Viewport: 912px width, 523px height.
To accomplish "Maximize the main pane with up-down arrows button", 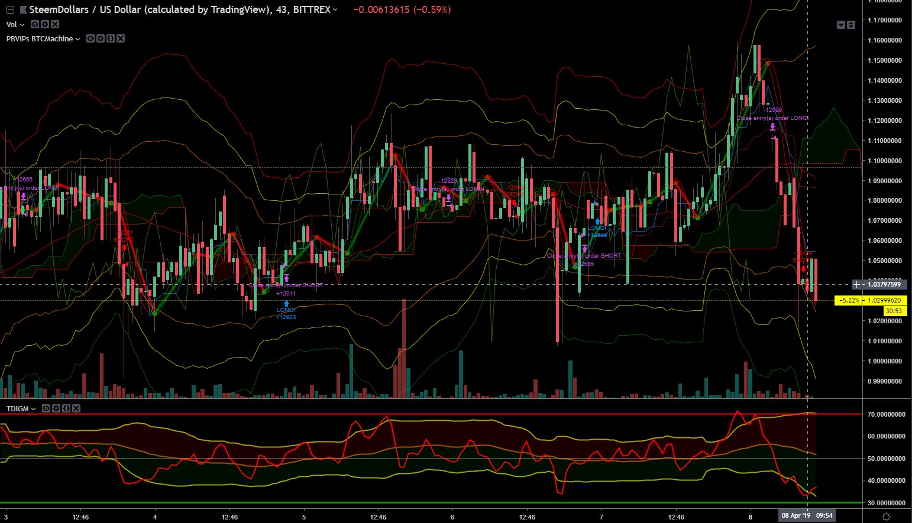I will click(x=851, y=25).
